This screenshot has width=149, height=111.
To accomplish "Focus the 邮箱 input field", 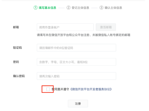I will click(65, 27).
